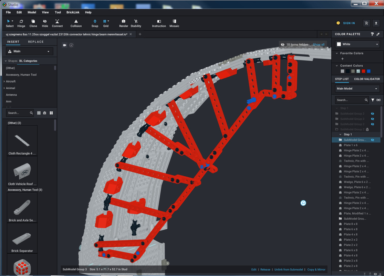
Task: Open the Render tool
Action: click(x=123, y=23)
